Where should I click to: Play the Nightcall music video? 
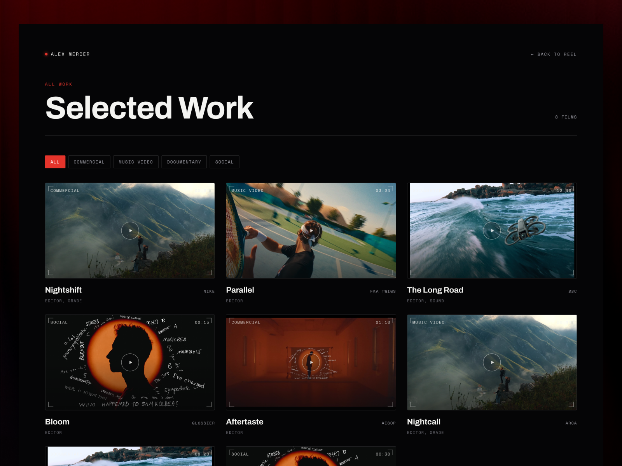[x=492, y=362]
